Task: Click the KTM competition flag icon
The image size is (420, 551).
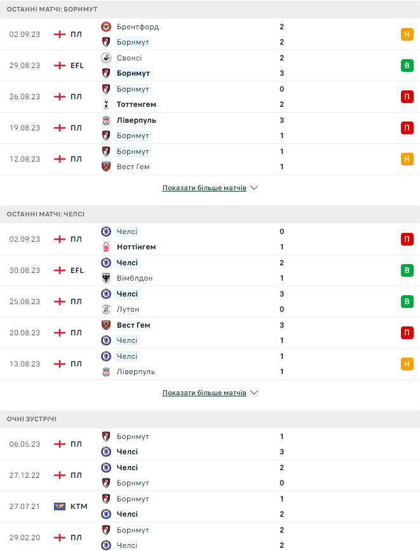Action: click(x=60, y=506)
